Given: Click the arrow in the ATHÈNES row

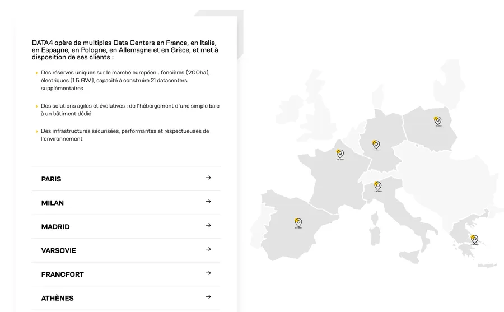Looking at the screenshot, I should pos(208,297).
